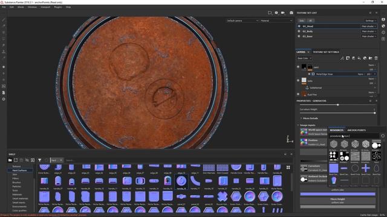The height and width of the screenshot is (217, 387).
Task: Open the Help menu
Action: [x=68, y=7]
